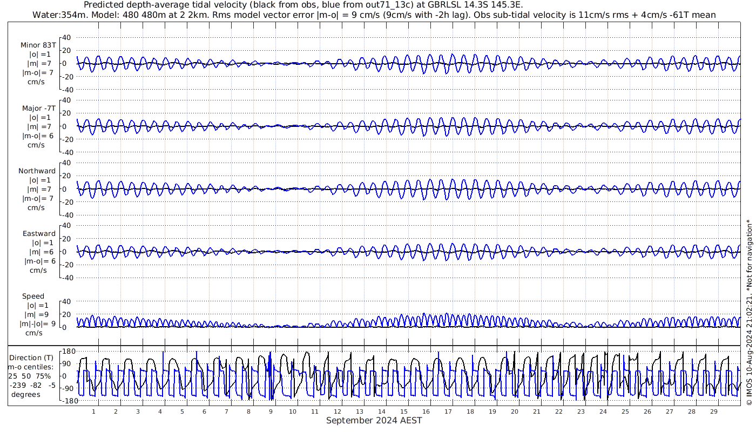Click day tick label '16' on the time axis
The width and height of the screenshot is (756, 432).
coord(426,411)
